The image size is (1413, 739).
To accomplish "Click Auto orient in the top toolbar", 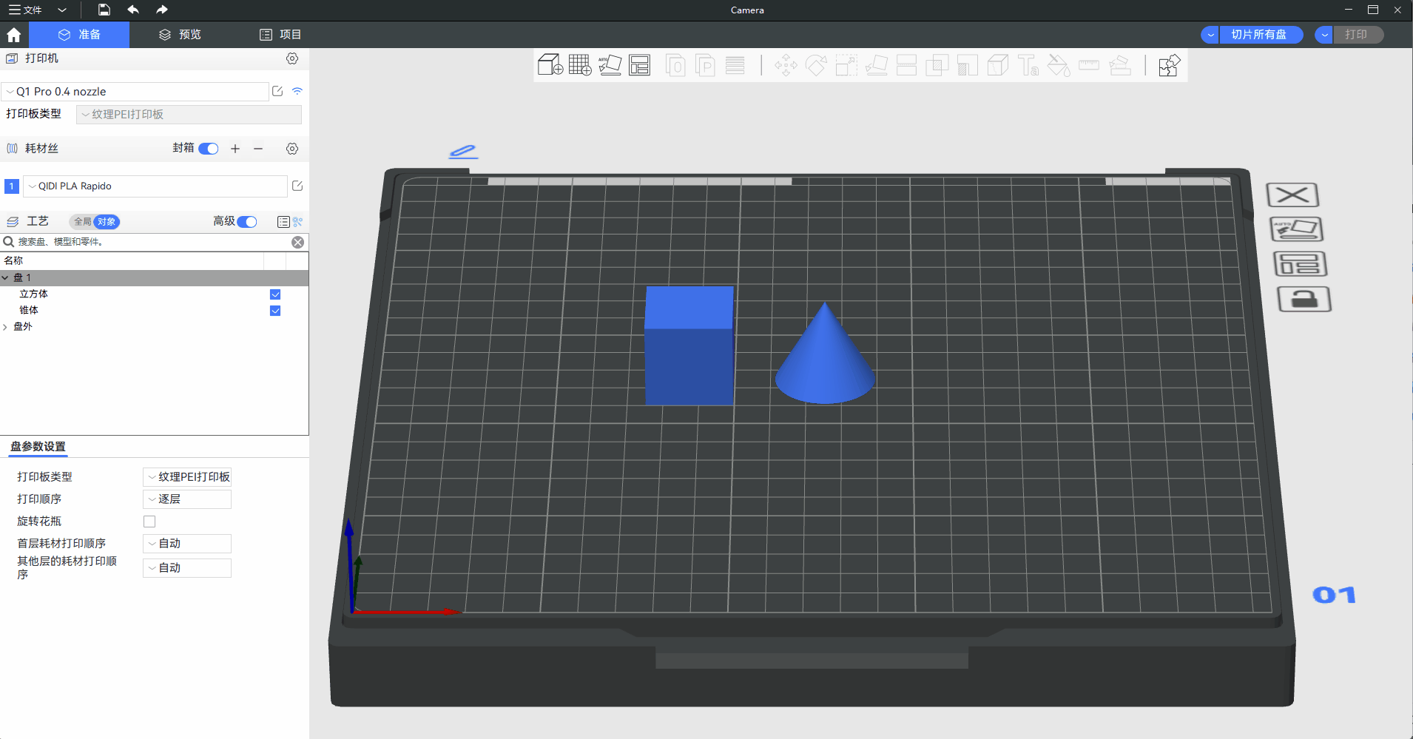I will pyautogui.click(x=610, y=65).
